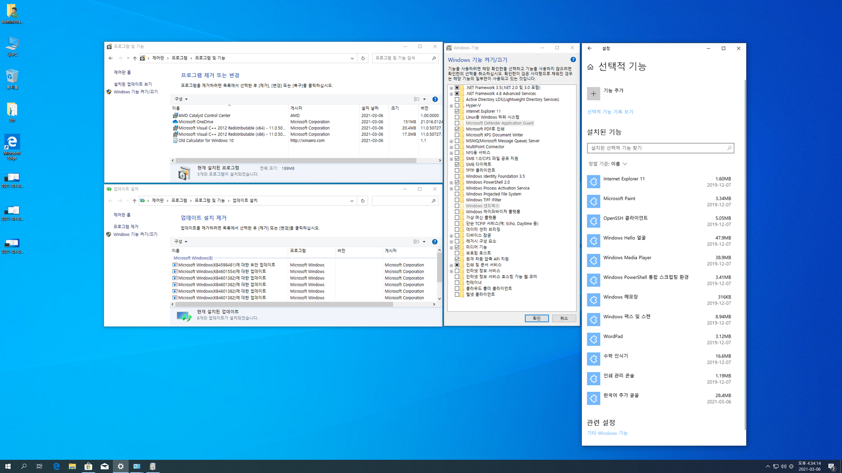Enable TFTP 클라이언트 checkbox
The image size is (842, 473).
(x=457, y=170)
